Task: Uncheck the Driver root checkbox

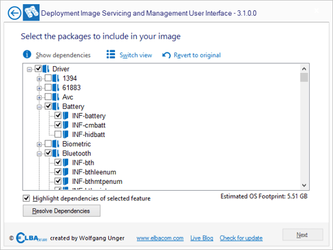Action: point(38,69)
